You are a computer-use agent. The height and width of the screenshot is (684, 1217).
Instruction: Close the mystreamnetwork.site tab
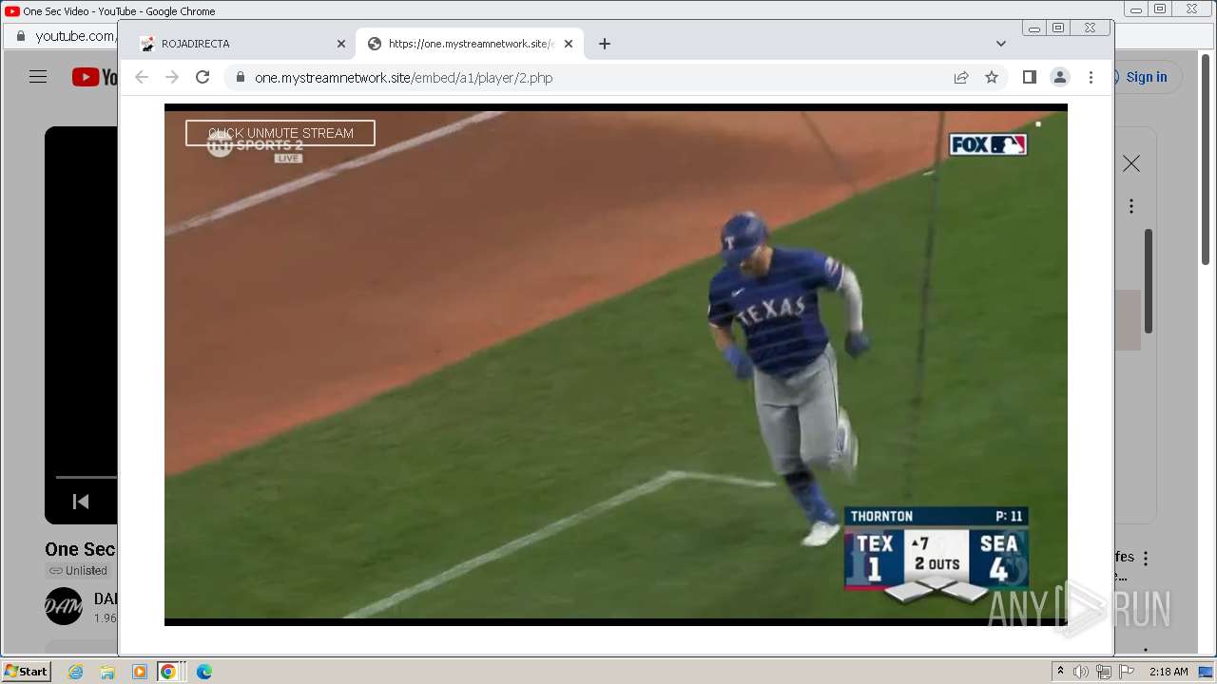[x=569, y=44]
